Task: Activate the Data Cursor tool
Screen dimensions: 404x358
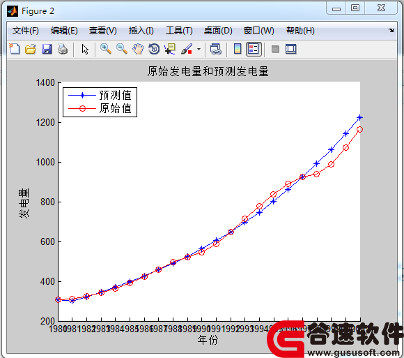Action: 170,49
